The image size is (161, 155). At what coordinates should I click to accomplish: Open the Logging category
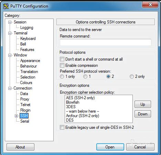[27, 28]
